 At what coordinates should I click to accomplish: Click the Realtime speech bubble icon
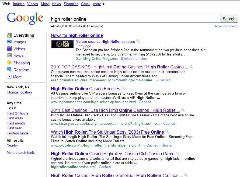pos(9,69)
